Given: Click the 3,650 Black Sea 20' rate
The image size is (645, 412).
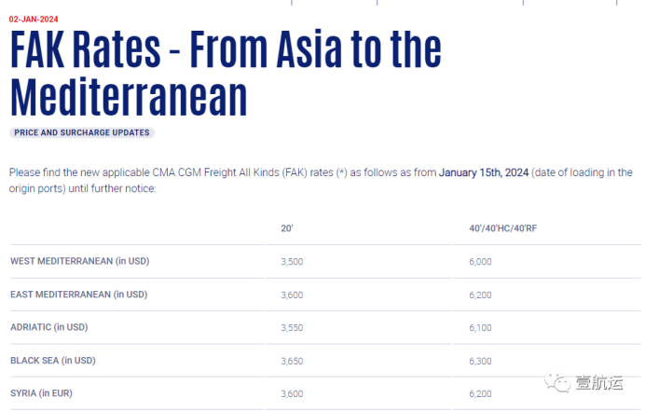Looking at the screenshot, I should coord(292,361).
